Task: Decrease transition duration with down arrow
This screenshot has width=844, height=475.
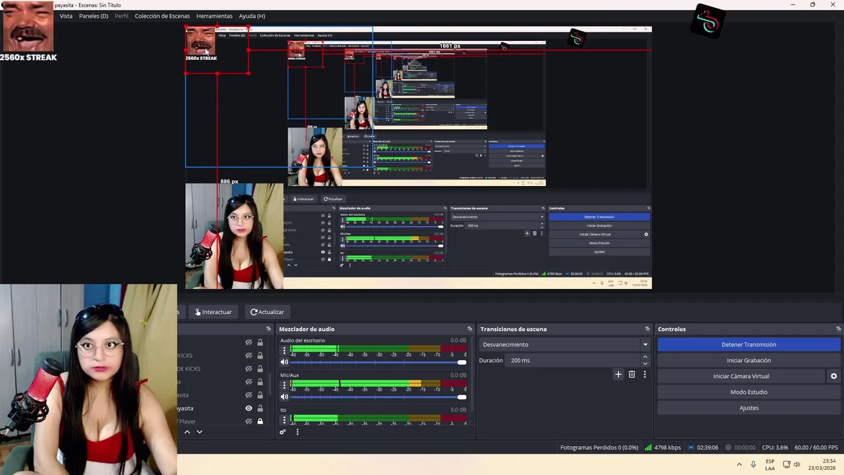Action: pyautogui.click(x=645, y=364)
